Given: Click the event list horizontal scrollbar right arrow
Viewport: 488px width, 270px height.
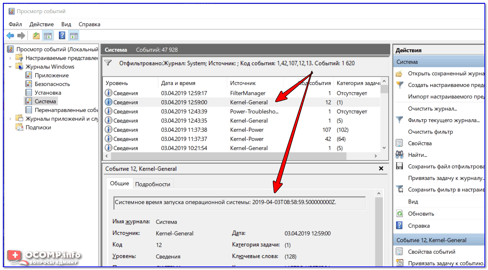Looking at the screenshot, I should click(376, 156).
